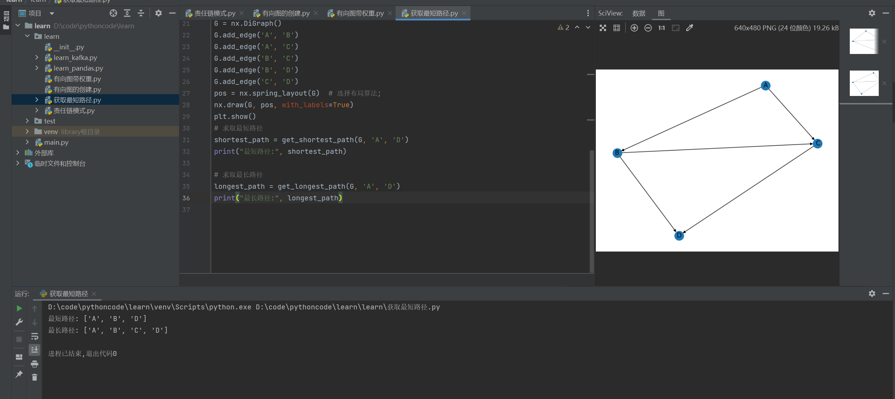The height and width of the screenshot is (399, 895).
Task: Move up the stack trace arrow
Action: click(35, 309)
